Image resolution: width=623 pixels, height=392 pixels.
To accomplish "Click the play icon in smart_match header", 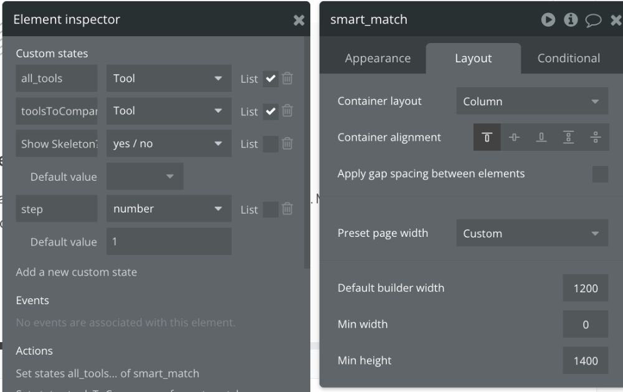I will click(548, 19).
